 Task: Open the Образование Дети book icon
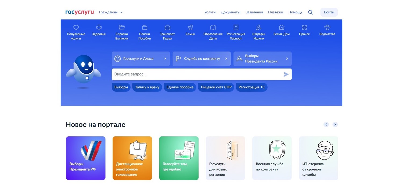coord(213,27)
